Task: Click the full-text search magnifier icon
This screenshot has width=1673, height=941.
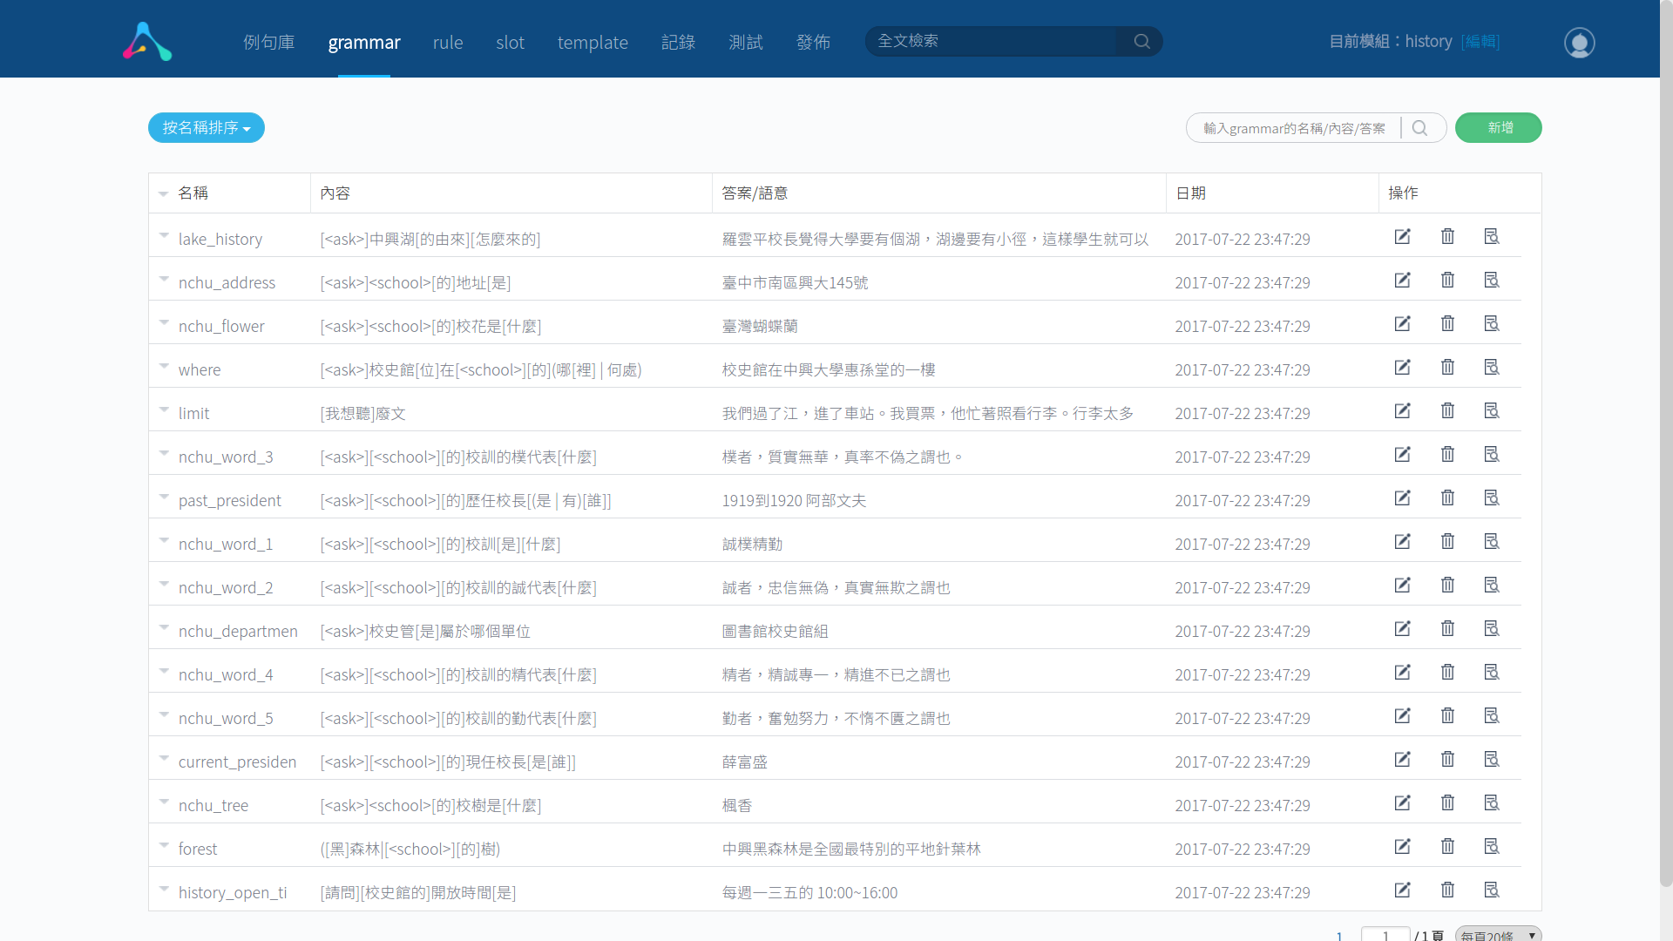Action: 1141,41
